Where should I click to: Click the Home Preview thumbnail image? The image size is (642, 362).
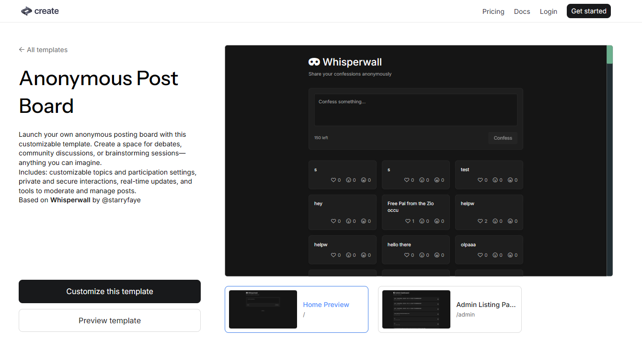coord(263,309)
